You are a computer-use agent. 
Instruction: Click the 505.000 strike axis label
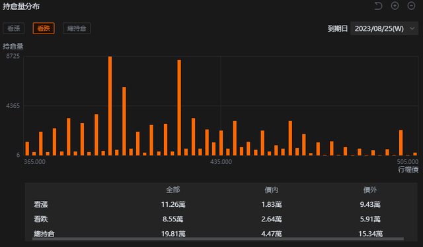tap(408, 162)
